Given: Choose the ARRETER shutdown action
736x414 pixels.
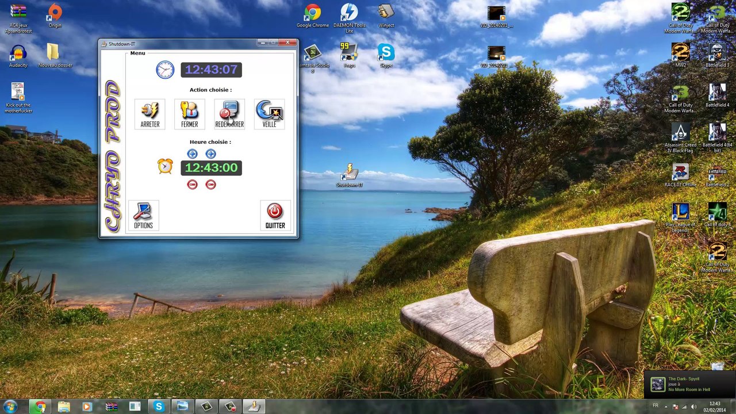Looking at the screenshot, I should (149, 114).
